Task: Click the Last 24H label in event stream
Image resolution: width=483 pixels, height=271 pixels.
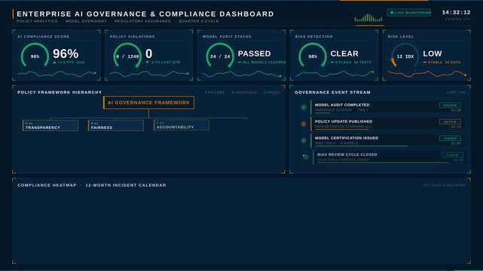Action: 456,93
